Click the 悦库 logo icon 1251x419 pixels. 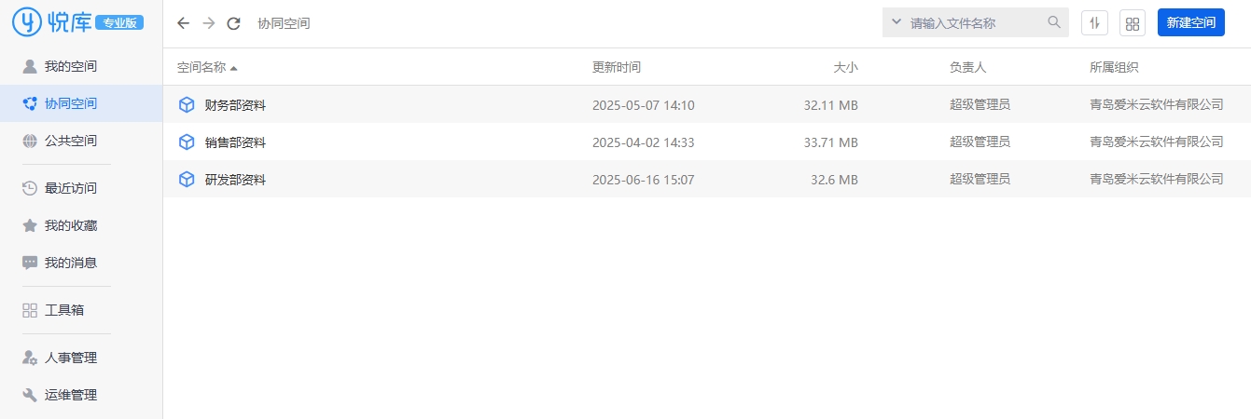click(x=27, y=21)
